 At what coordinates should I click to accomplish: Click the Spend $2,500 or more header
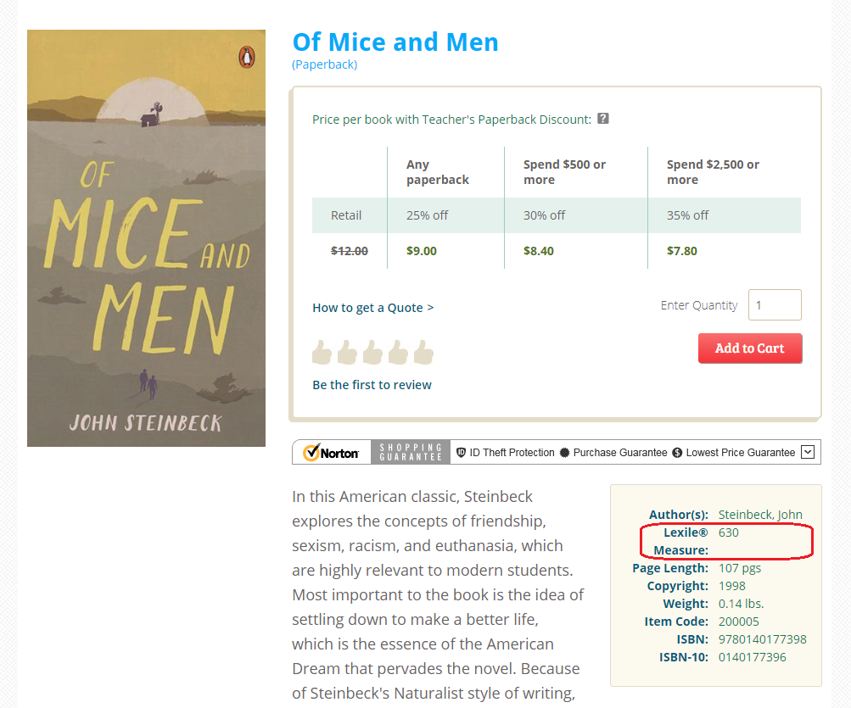coord(713,172)
